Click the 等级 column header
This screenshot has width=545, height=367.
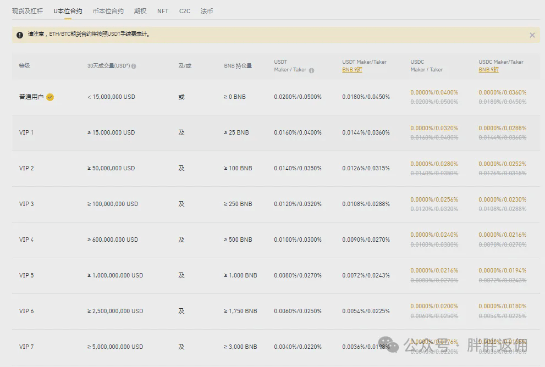24,66
